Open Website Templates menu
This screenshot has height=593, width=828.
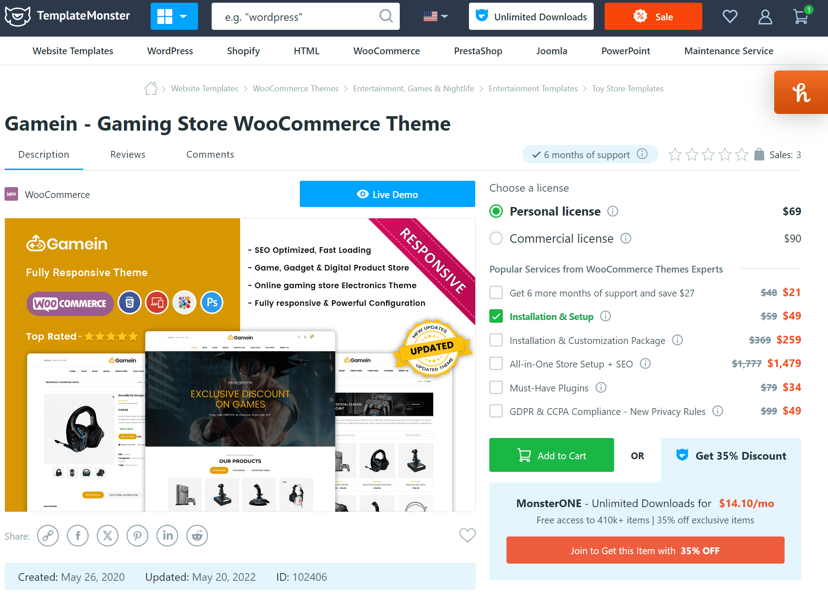pos(73,51)
